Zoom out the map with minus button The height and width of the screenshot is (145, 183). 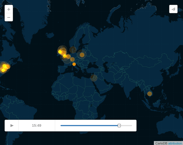coord(9,17)
